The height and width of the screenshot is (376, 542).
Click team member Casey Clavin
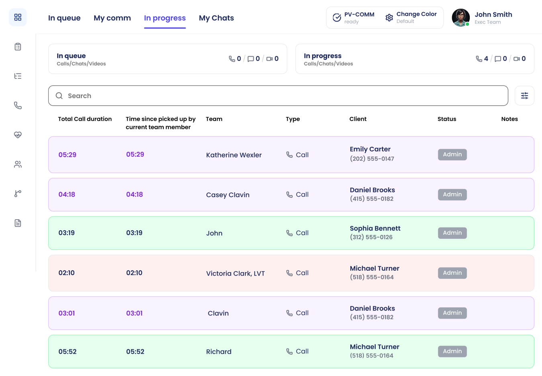point(228,195)
